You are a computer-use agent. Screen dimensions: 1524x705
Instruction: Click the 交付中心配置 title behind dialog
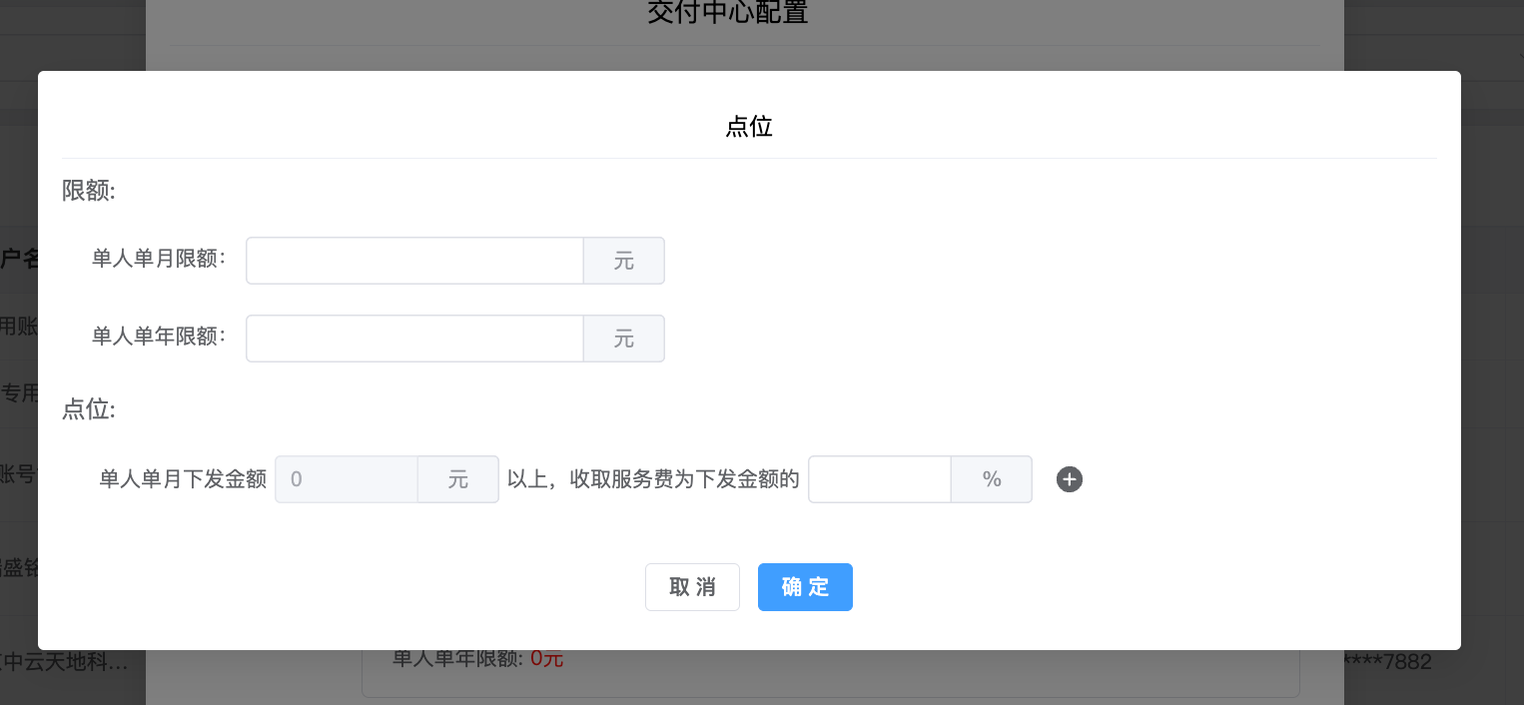pyautogui.click(x=727, y=13)
